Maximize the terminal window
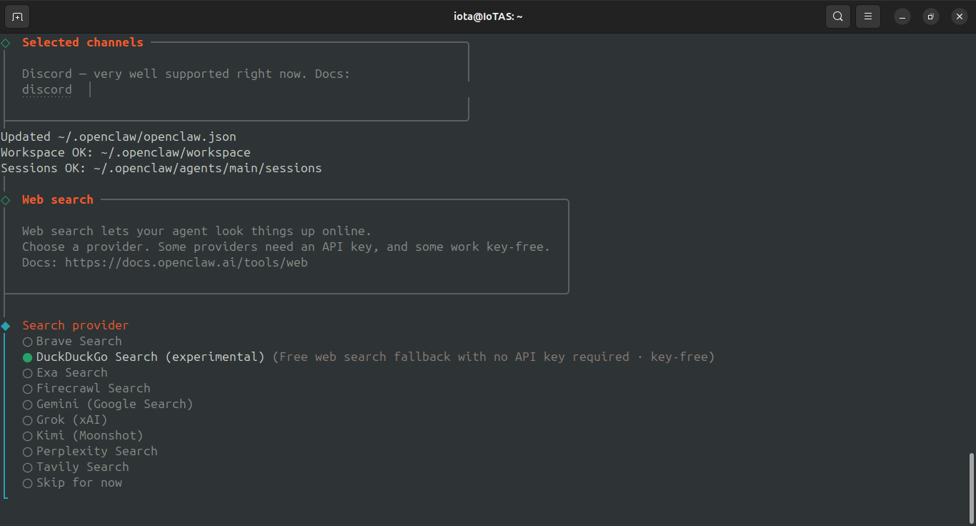 click(931, 16)
